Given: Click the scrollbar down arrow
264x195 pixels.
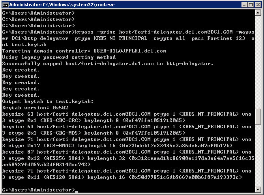Looking at the screenshot, I should coord(258,190).
